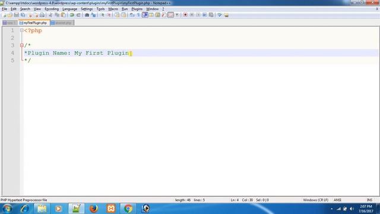The height and width of the screenshot is (214, 380).
Task: Switch to the new 1 tab
Action: point(9,23)
